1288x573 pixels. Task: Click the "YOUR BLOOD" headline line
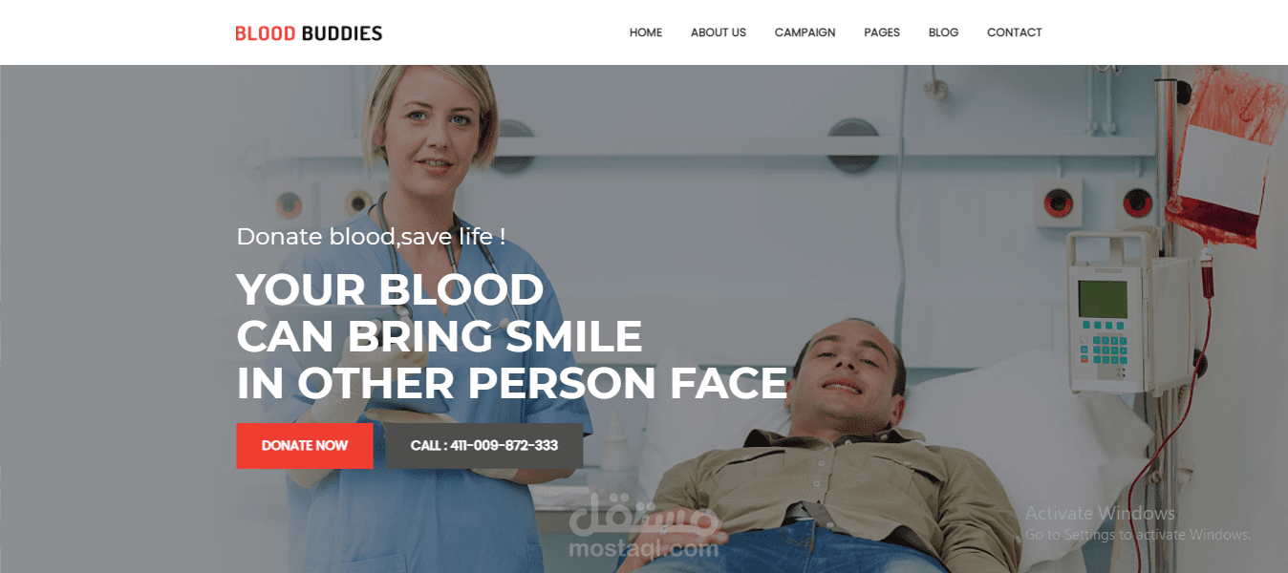(390, 289)
